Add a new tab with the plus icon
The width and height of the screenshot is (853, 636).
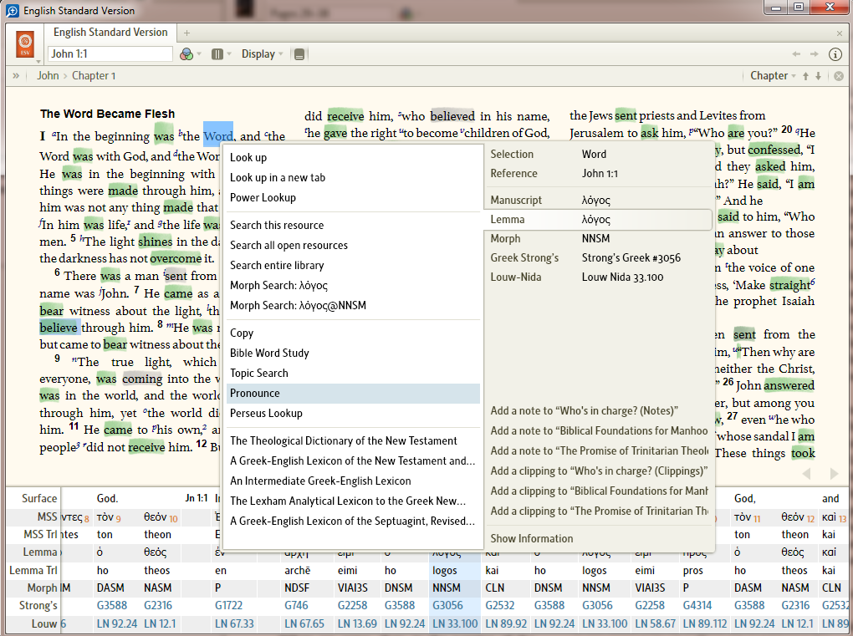(x=186, y=33)
